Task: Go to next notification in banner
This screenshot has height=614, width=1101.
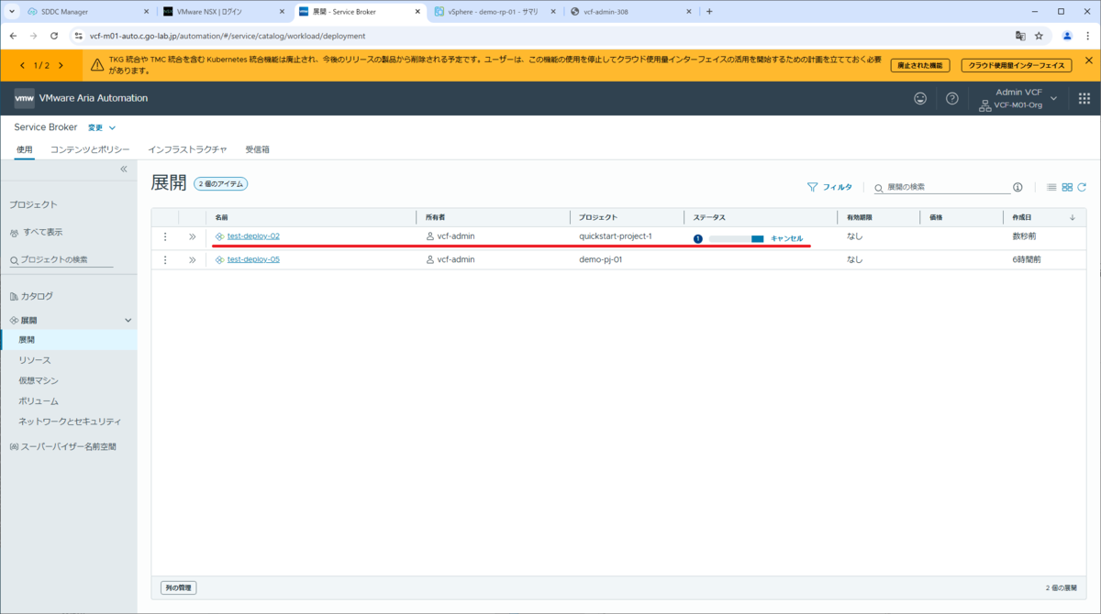Action: pos(61,65)
